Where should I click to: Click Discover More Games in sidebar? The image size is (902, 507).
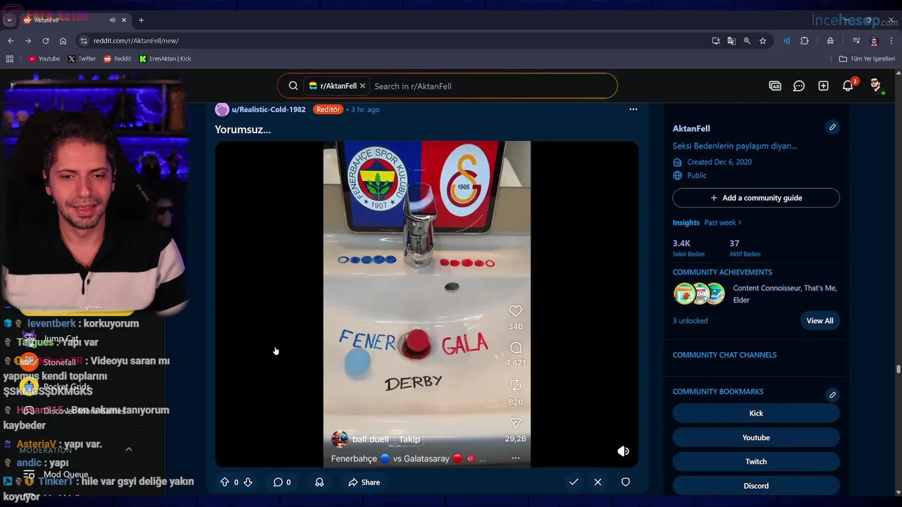[85, 411]
